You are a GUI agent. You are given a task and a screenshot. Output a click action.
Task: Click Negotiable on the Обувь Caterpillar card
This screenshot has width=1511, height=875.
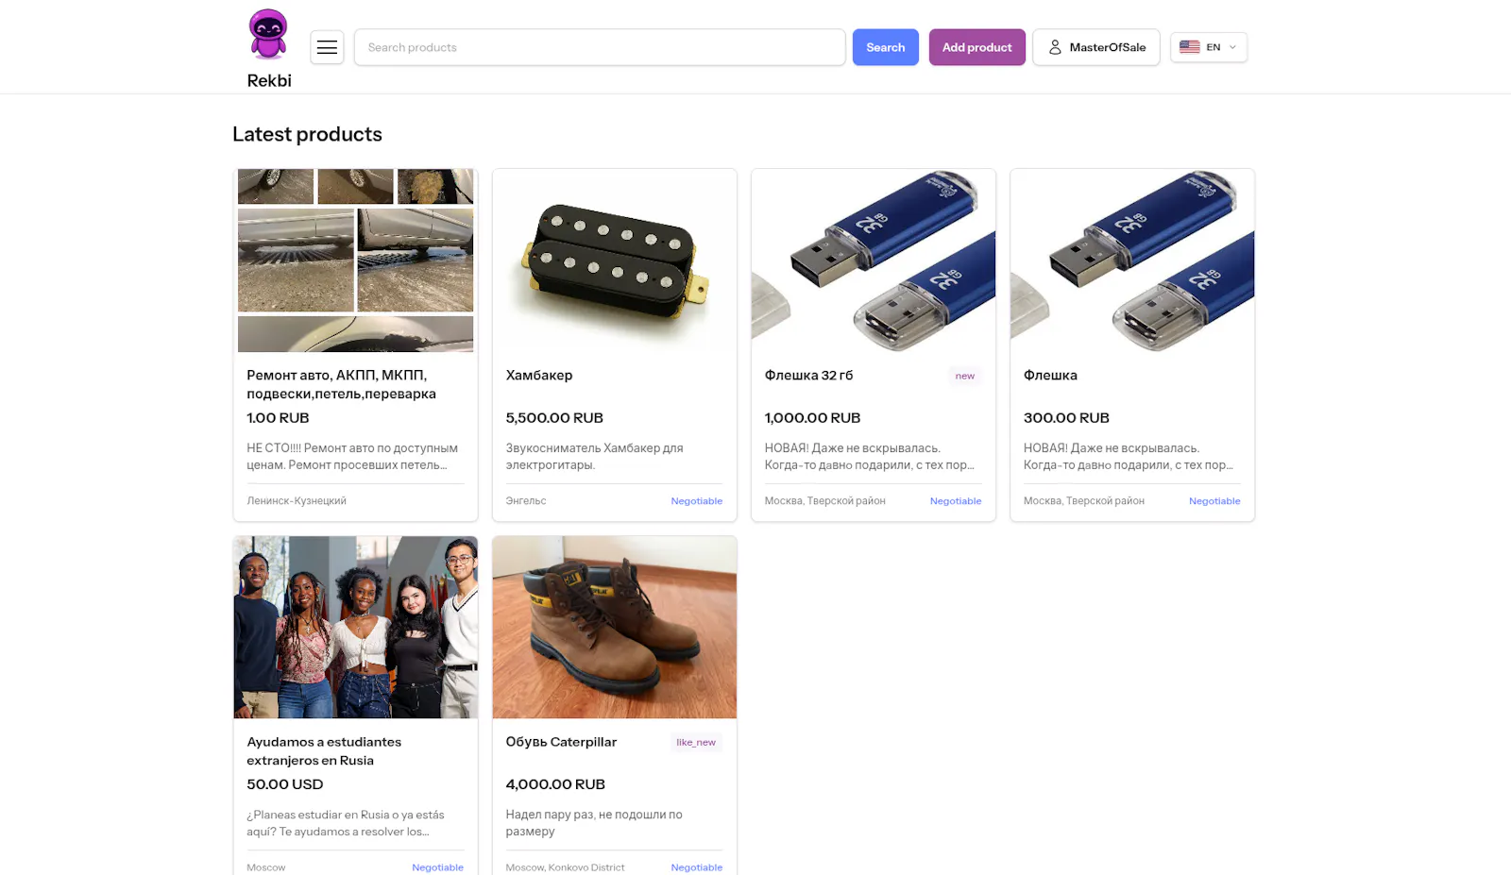tap(697, 867)
